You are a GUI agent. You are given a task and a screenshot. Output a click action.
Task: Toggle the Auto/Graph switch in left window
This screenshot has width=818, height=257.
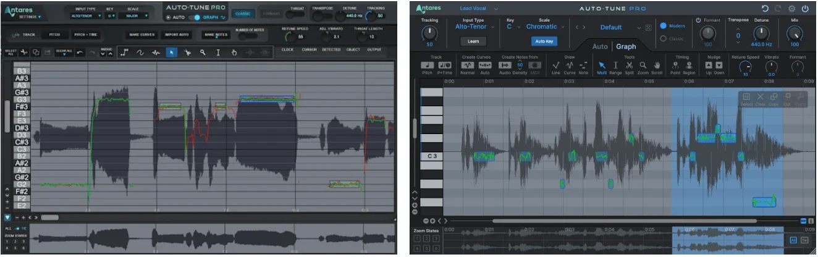(x=194, y=17)
